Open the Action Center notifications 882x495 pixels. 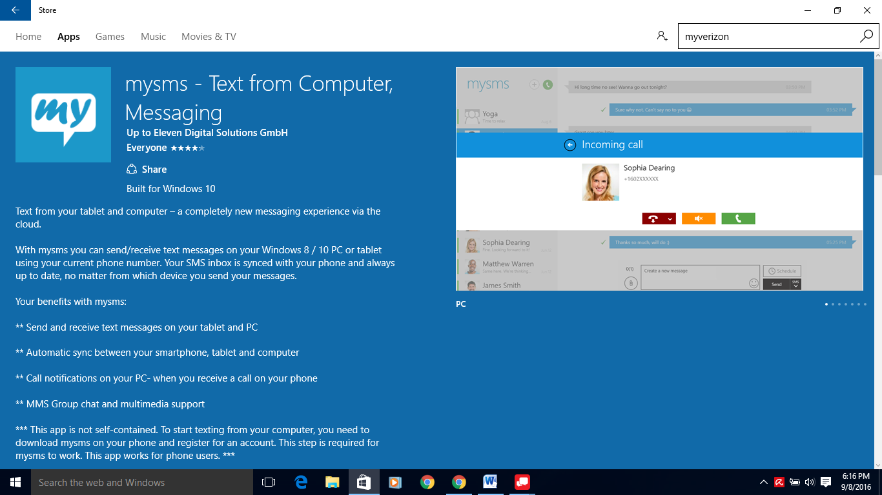click(x=826, y=482)
